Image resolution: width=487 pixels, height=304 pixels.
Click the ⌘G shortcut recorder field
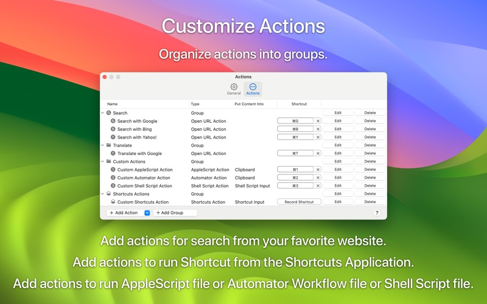[x=295, y=121]
